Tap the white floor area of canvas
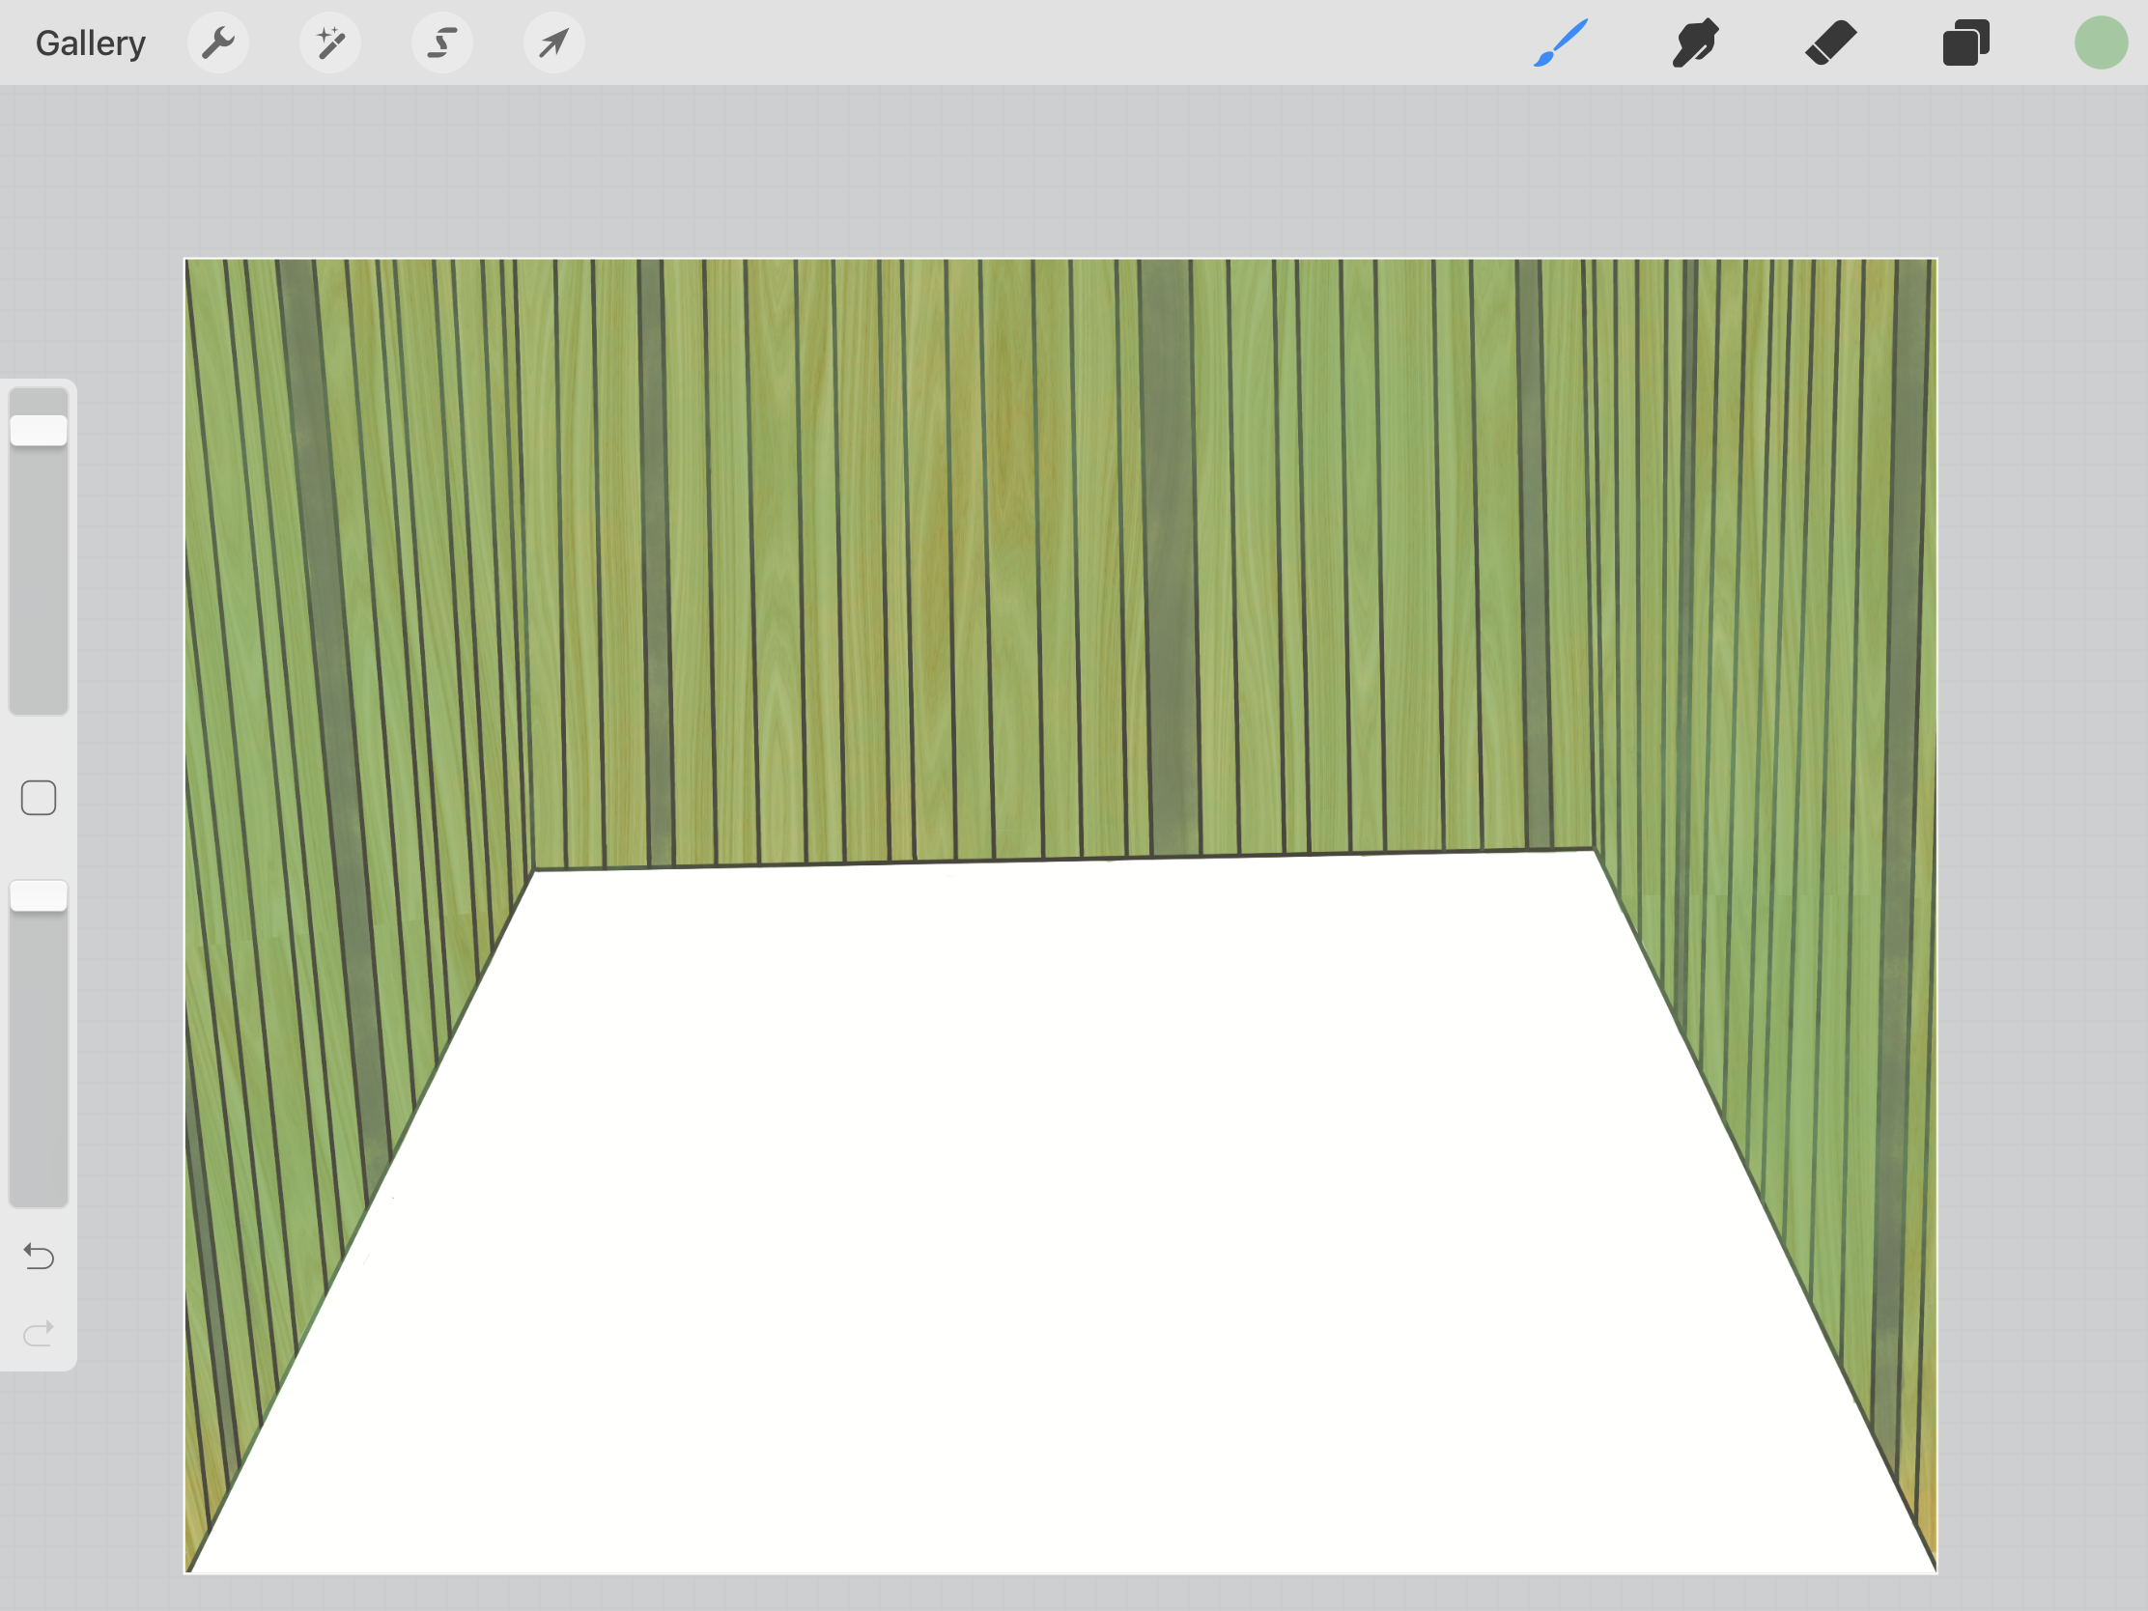2148x1611 pixels. [1068, 1214]
